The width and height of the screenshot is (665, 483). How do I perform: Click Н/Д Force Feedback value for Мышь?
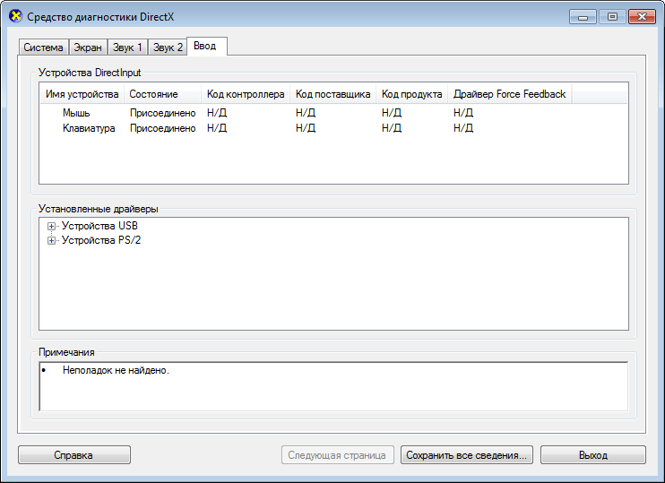point(463,113)
